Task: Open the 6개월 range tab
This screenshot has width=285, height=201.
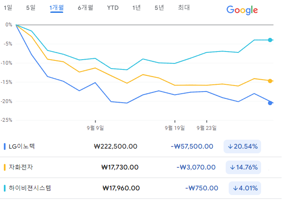Action: pyautogui.click(x=85, y=8)
